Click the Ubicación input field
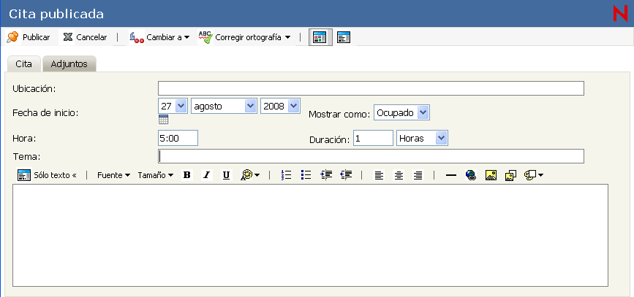This screenshot has height=297, width=634. tap(371, 88)
